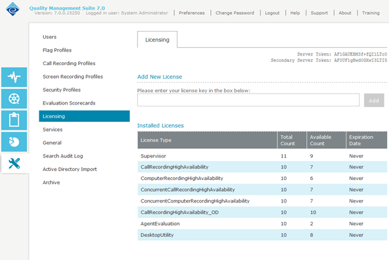
Task: Open Archive in the side menu
Action: point(51,183)
